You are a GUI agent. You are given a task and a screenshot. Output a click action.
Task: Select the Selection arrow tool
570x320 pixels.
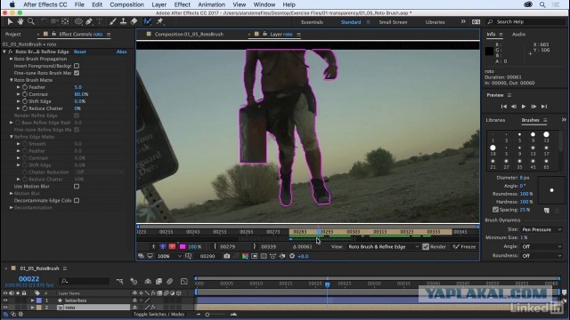[x=10, y=21]
